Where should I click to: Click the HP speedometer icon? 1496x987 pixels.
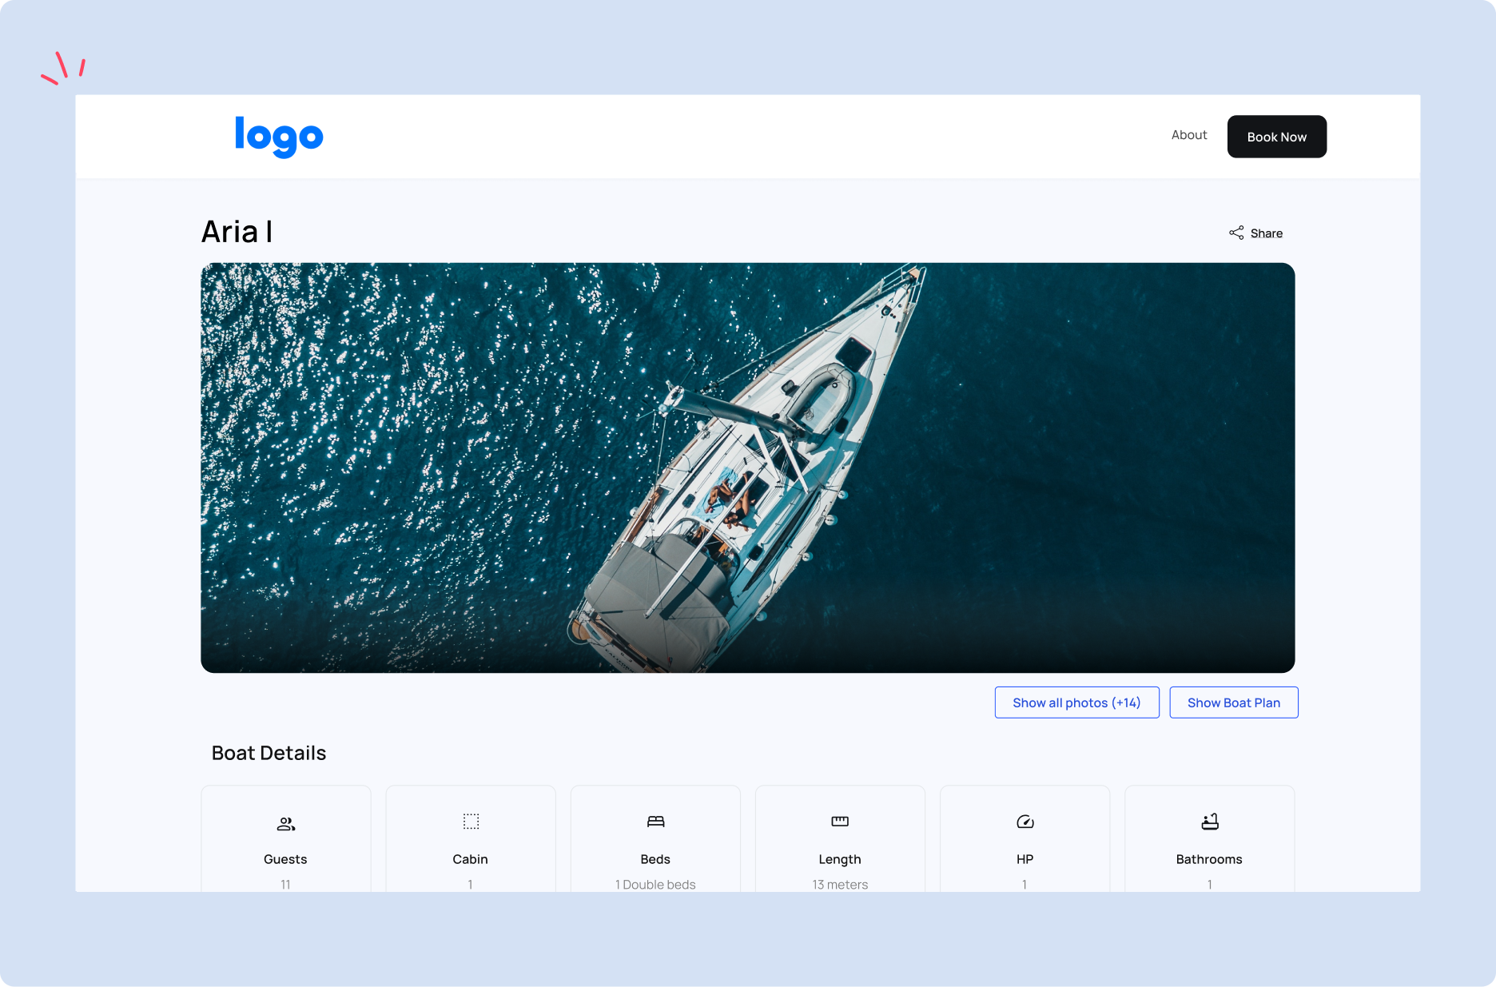pos(1025,822)
